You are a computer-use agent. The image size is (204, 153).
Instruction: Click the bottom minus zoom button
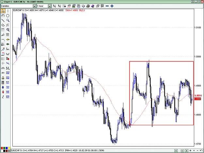tap(197, 150)
